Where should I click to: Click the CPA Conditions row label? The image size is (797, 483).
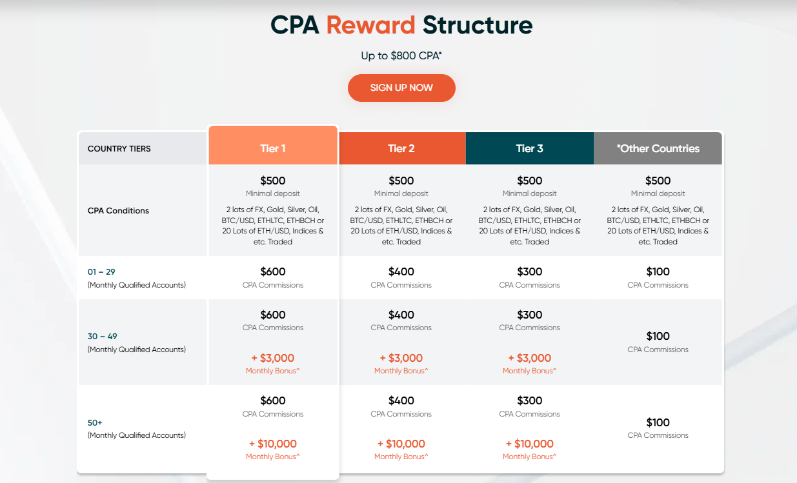click(x=118, y=211)
